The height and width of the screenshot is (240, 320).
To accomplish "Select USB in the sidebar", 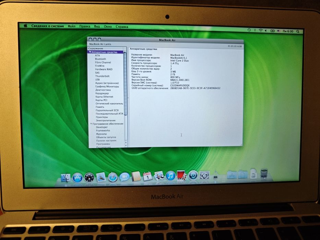I will pyautogui.click(x=97, y=80).
